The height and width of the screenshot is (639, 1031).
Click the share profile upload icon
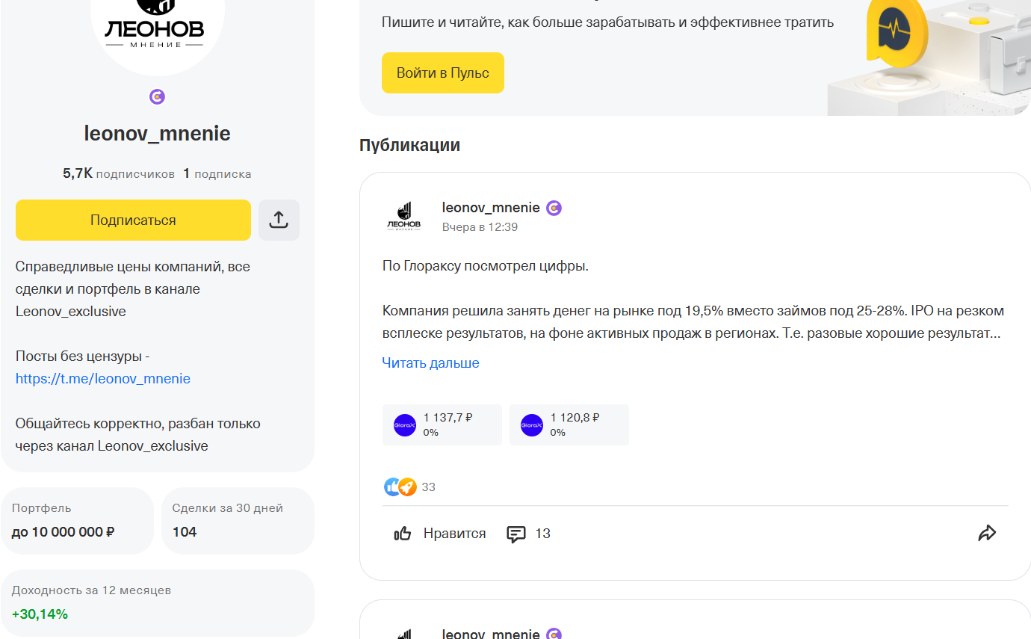coord(279,220)
